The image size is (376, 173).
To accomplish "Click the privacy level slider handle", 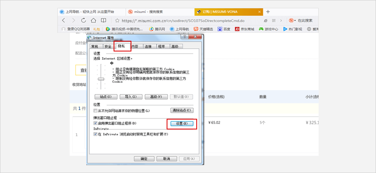I will click(x=101, y=79).
